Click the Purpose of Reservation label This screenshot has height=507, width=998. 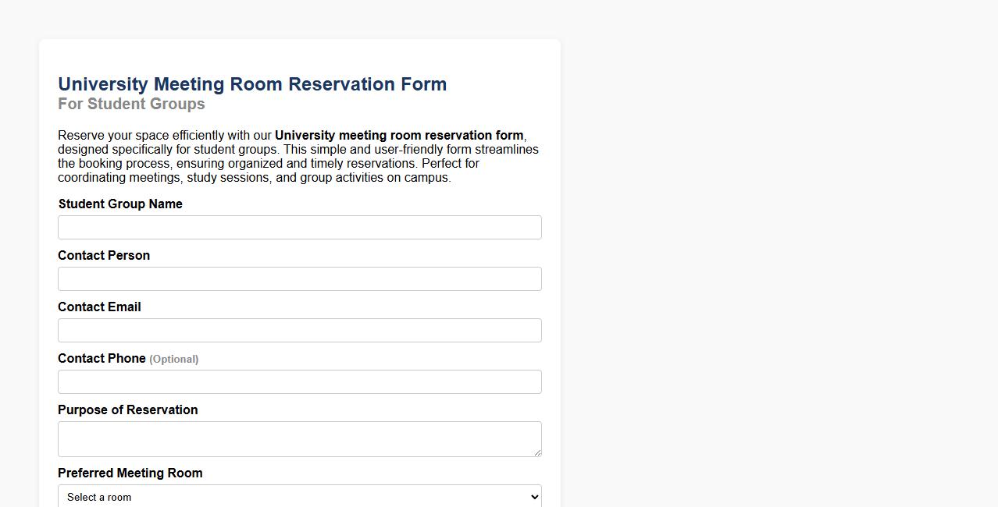tap(127, 409)
